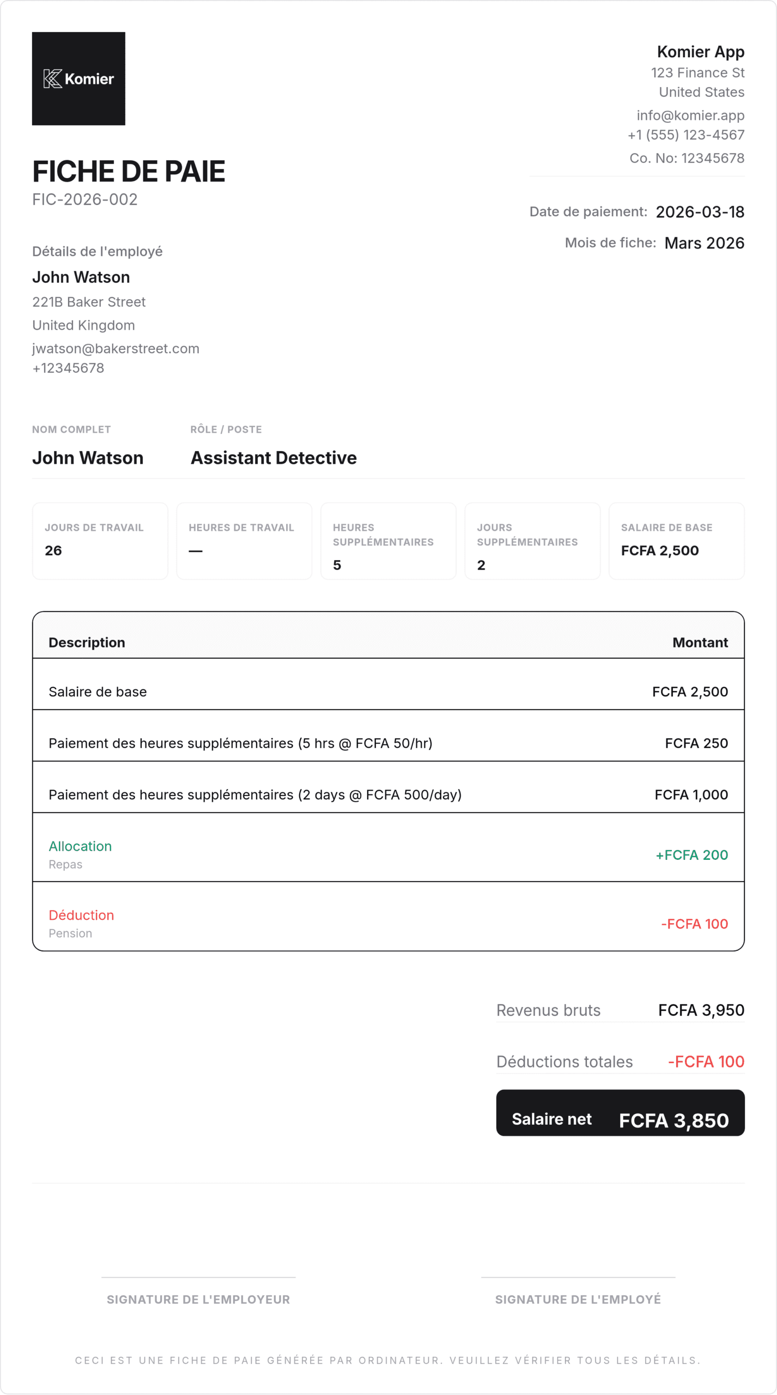Click the Jours de travail card

(100, 541)
